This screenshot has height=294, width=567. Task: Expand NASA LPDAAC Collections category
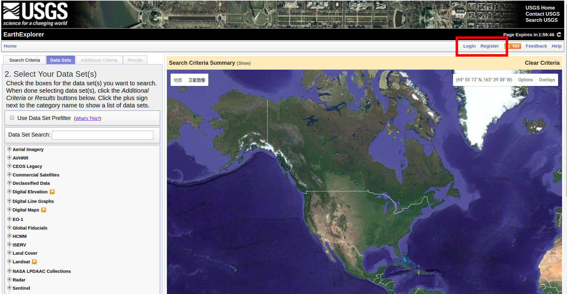coord(9,271)
